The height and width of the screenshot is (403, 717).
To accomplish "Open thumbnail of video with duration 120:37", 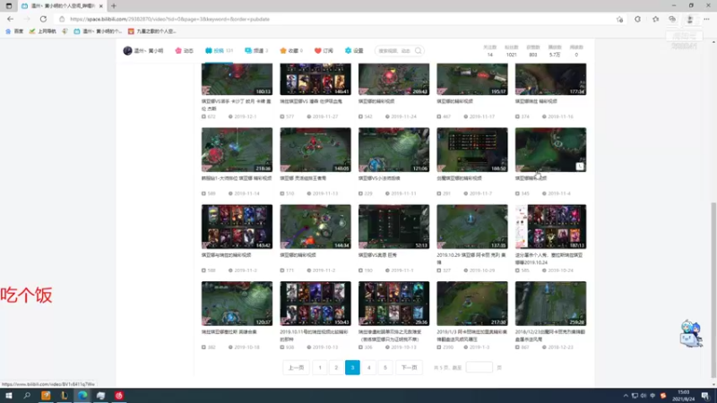I will point(237,304).
